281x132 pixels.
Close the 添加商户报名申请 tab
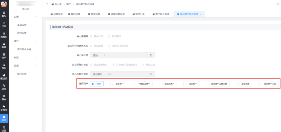pos(201,14)
